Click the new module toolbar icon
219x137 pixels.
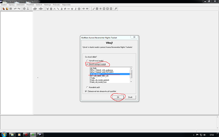(4, 9)
